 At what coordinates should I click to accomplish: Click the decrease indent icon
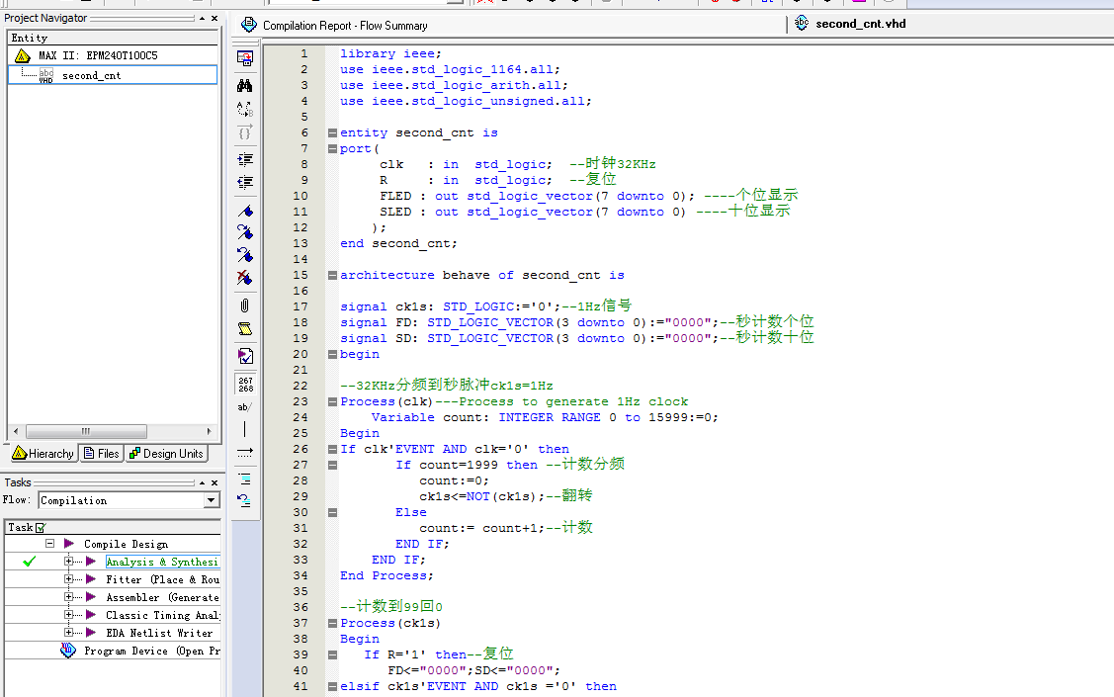[x=245, y=182]
